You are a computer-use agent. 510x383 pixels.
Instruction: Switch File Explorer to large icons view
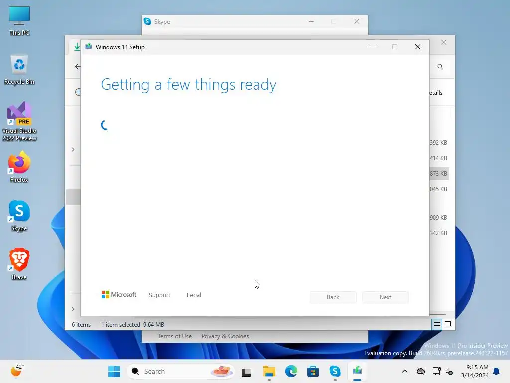[x=448, y=324]
